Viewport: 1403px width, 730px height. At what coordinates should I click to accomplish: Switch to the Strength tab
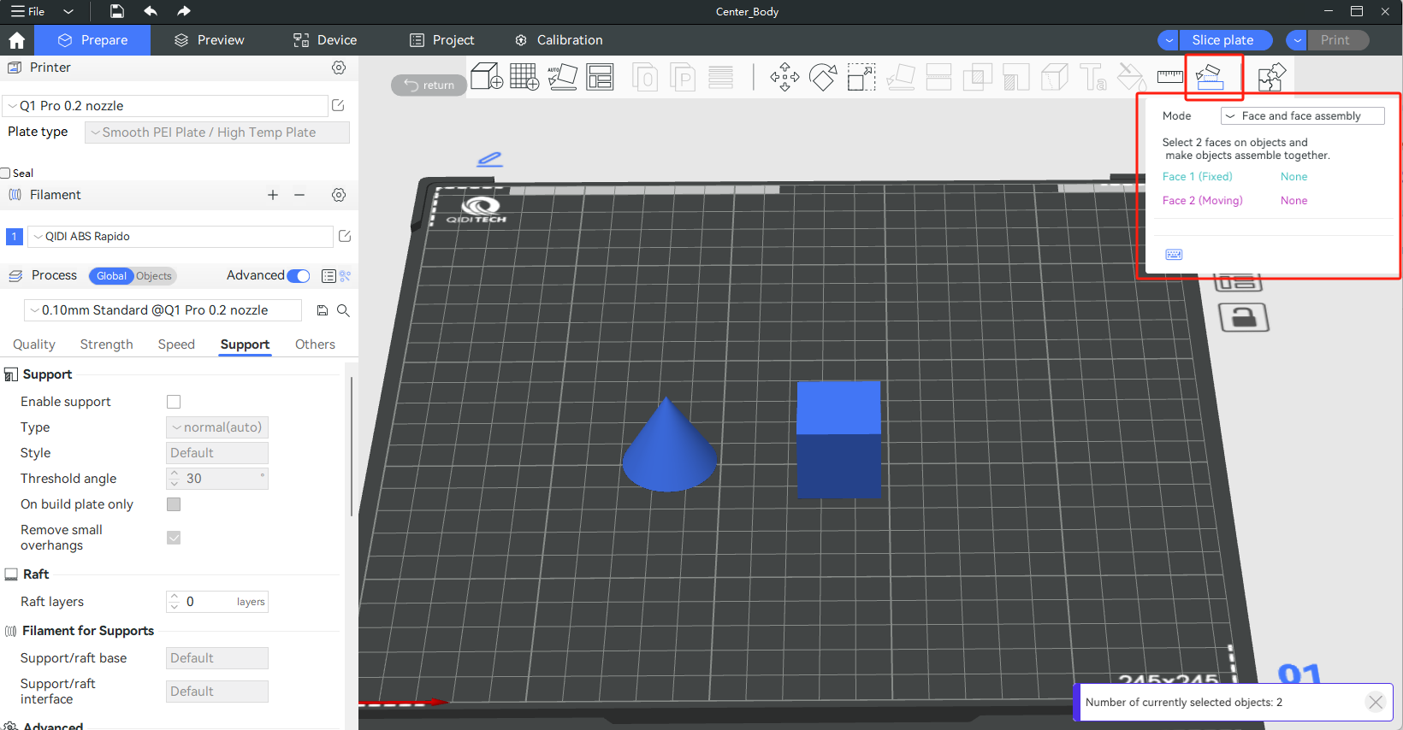[x=106, y=344]
